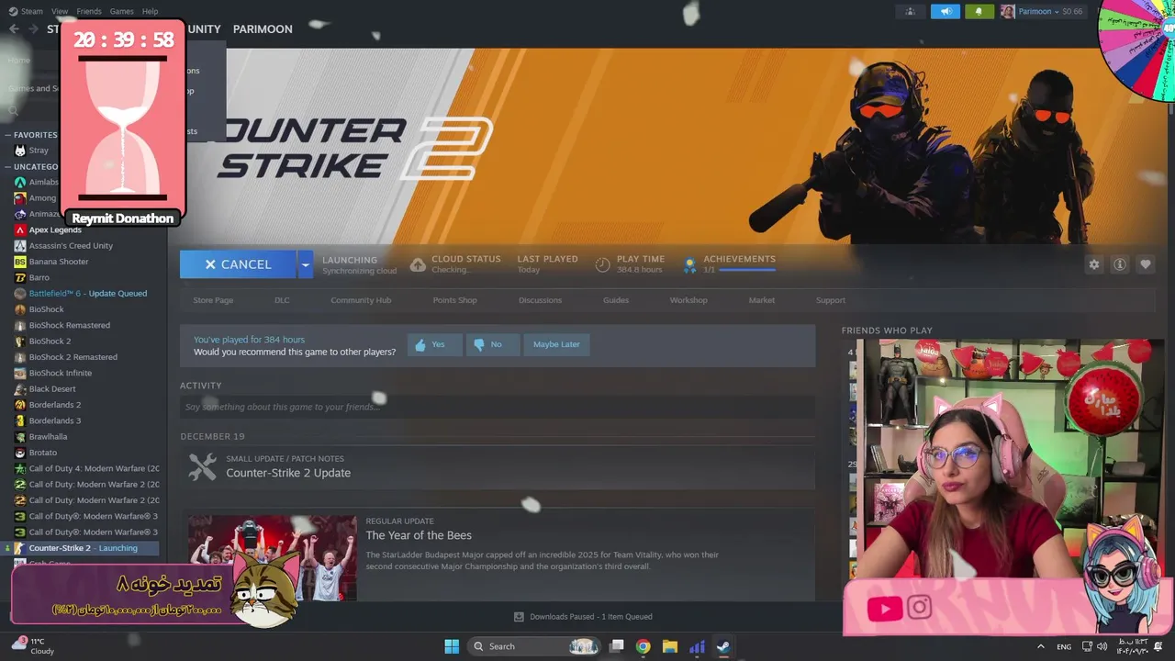Select Assassin's Creed Unity in library
The width and height of the screenshot is (1175, 661).
[x=71, y=246]
